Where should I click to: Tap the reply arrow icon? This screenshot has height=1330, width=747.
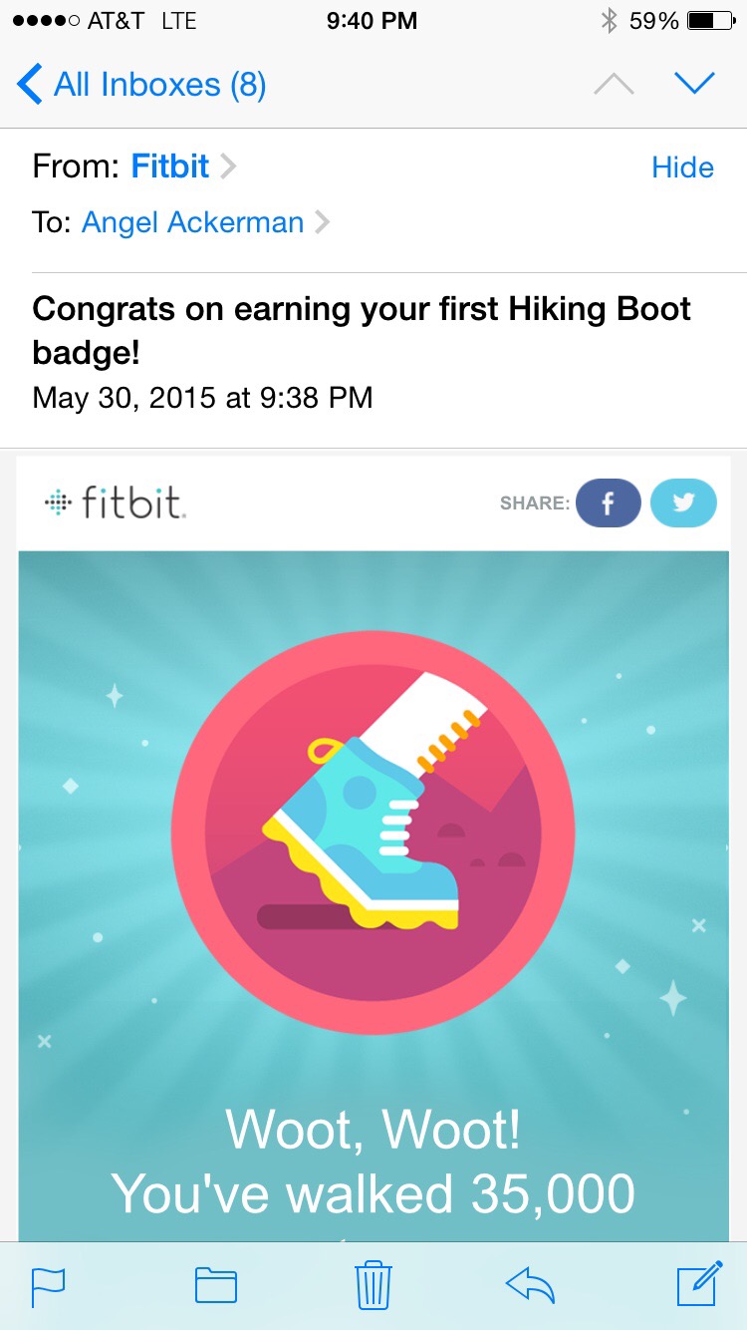(530, 1284)
